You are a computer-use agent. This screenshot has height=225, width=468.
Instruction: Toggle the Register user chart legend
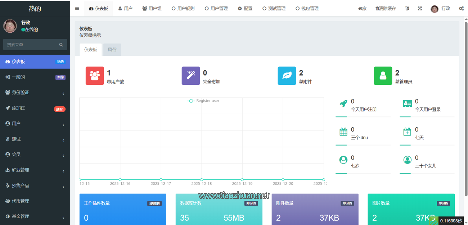(203, 101)
